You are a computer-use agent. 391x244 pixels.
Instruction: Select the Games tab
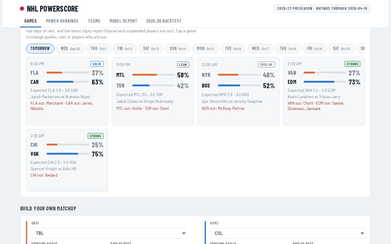[31, 21]
